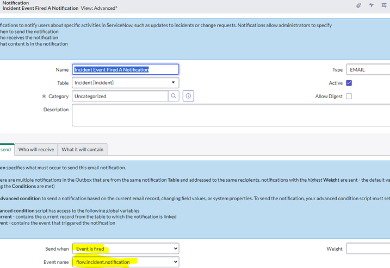The width and height of the screenshot is (390, 268).
Task: Open the Table dropdown showing Incident
Action: tap(125, 82)
